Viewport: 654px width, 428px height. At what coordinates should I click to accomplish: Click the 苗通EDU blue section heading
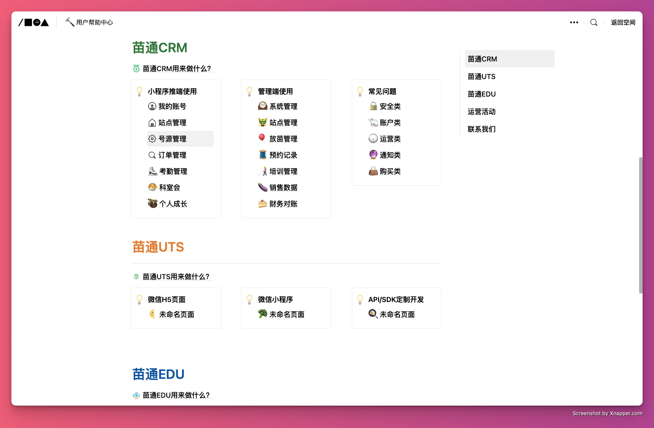[158, 374]
